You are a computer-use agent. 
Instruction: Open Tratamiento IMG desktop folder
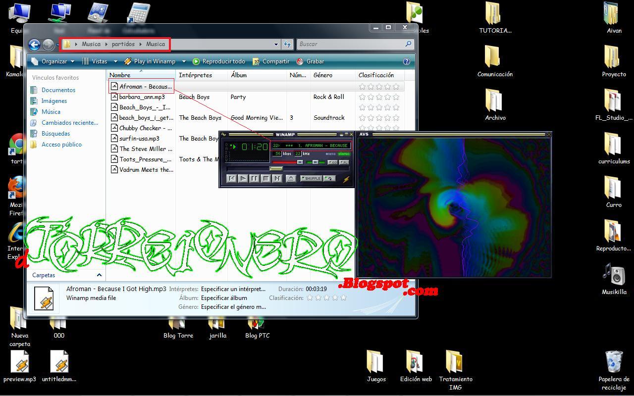coord(455,370)
